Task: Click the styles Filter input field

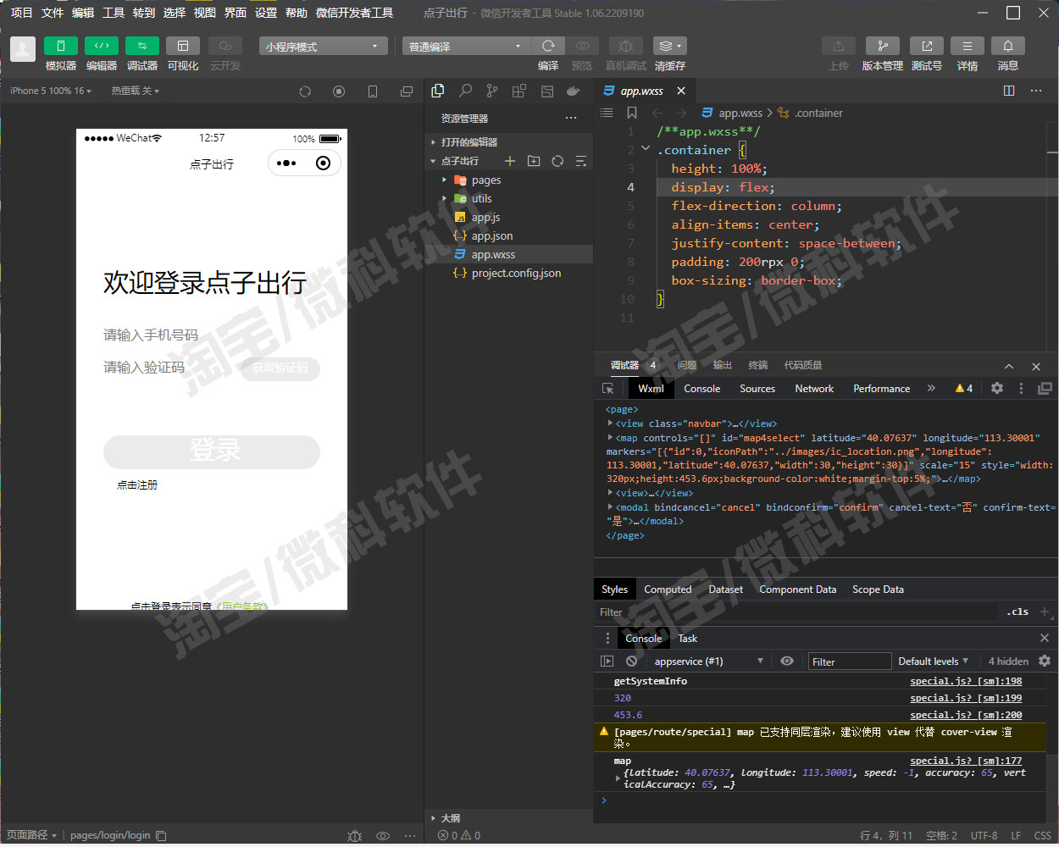Action: click(x=796, y=612)
